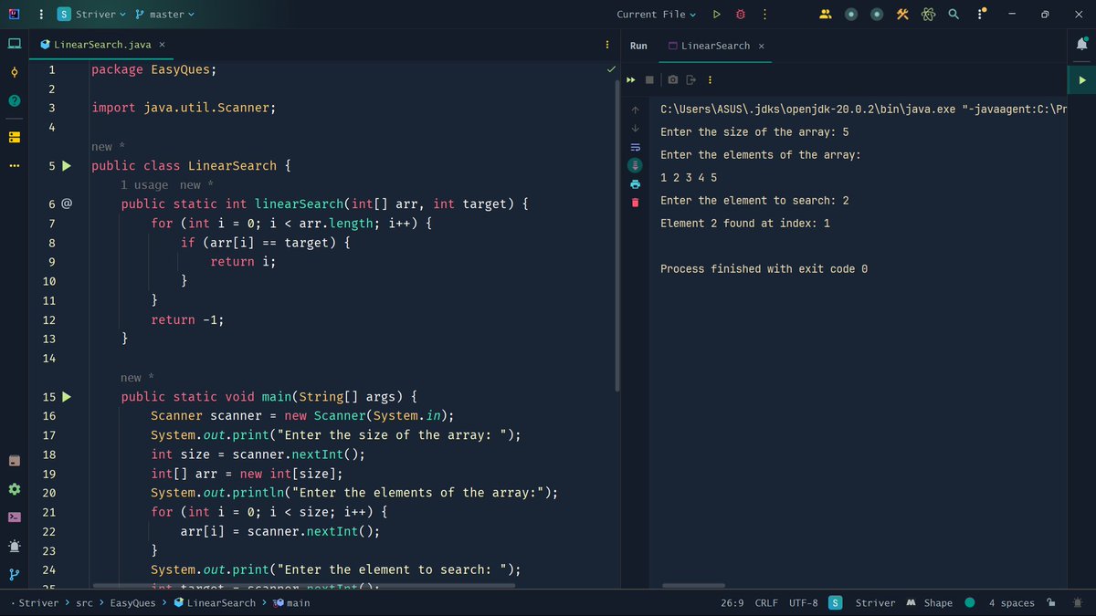Image resolution: width=1096 pixels, height=616 pixels.
Task: Click main method in breadcrumb bar
Action: click(x=291, y=602)
